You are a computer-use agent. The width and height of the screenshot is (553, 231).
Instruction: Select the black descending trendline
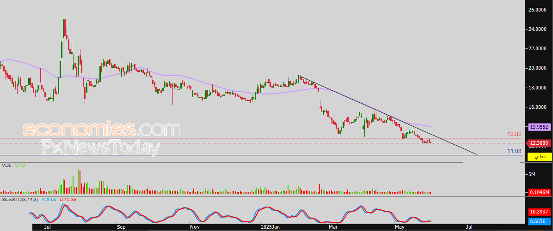point(388,115)
